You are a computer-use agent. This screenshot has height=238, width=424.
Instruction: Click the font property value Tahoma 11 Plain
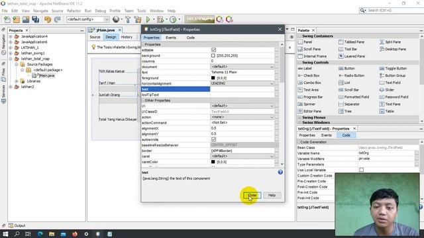point(242,72)
